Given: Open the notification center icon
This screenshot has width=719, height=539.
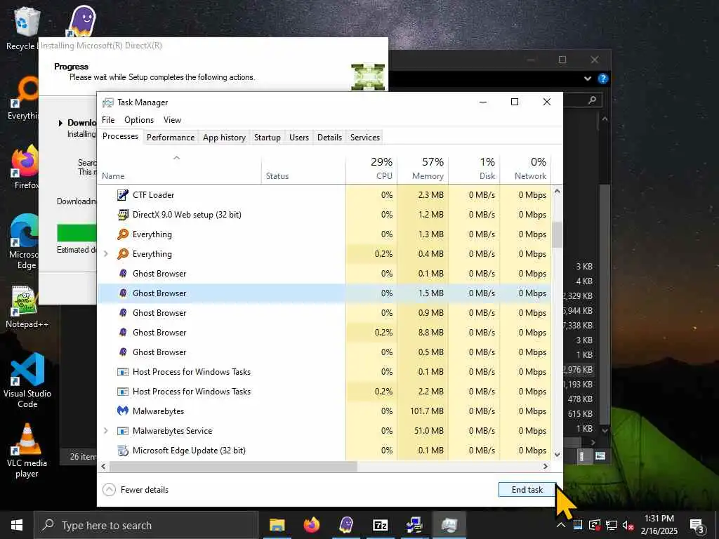Looking at the screenshot, I should point(697,525).
